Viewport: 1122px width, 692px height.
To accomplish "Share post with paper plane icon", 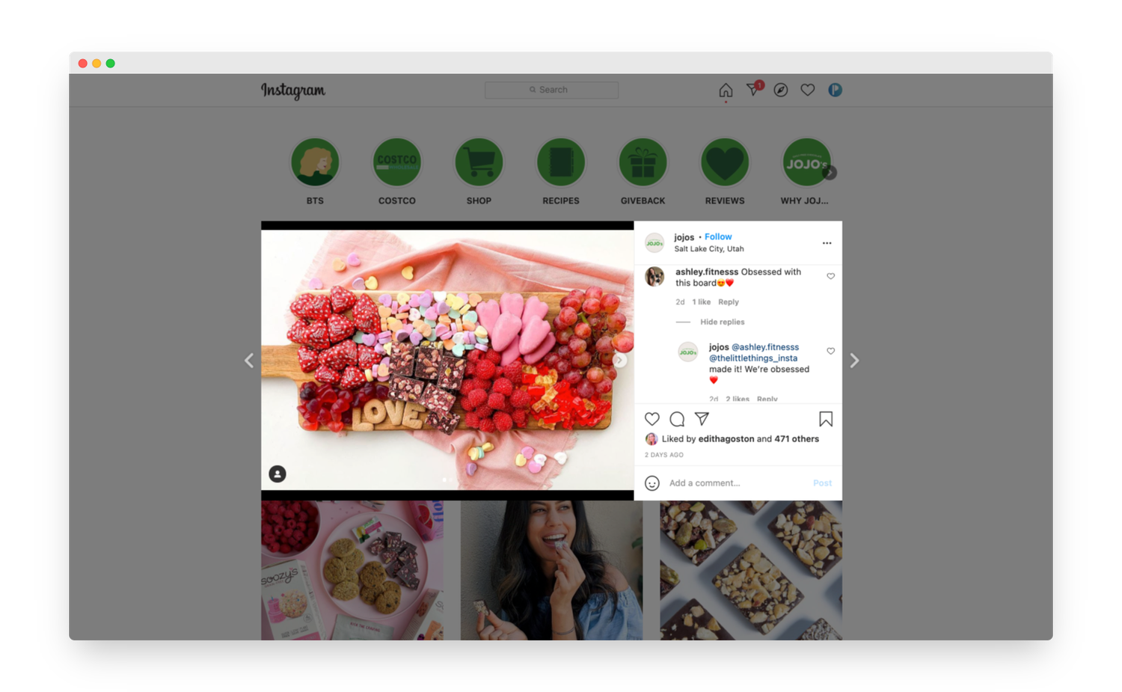I will coord(702,419).
